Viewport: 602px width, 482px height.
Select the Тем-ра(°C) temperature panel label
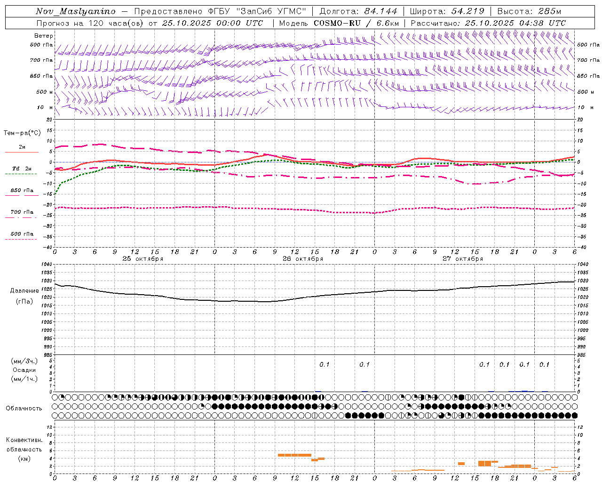tap(22, 133)
